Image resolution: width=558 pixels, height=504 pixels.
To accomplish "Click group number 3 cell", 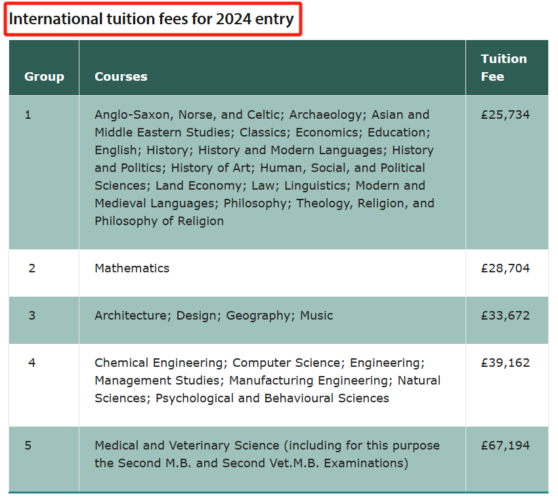I will point(44,320).
